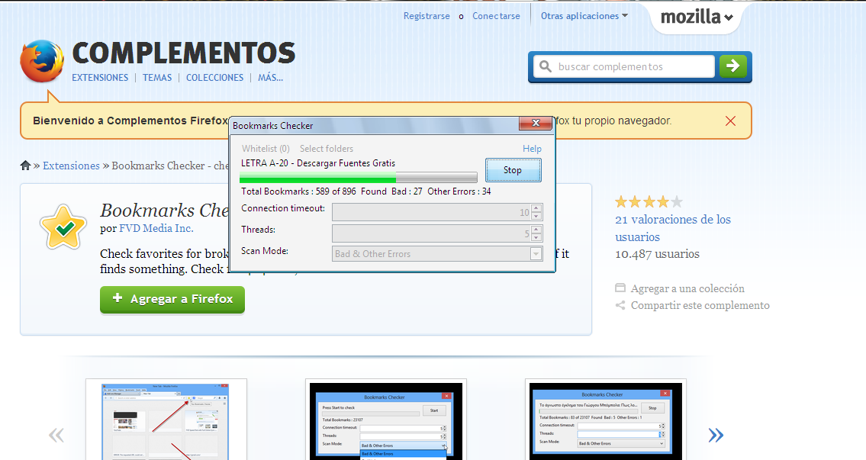Image resolution: width=866 pixels, height=460 pixels.
Task: Click Agregar a Firefox button
Action: pyautogui.click(x=172, y=299)
